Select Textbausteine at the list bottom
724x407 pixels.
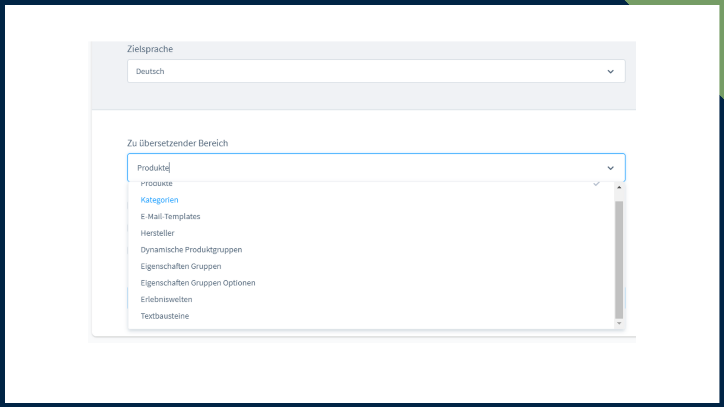pos(165,316)
